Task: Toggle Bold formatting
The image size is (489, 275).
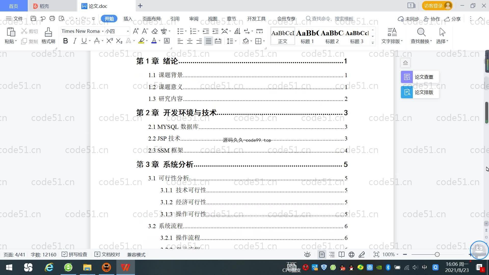Action: (x=65, y=41)
